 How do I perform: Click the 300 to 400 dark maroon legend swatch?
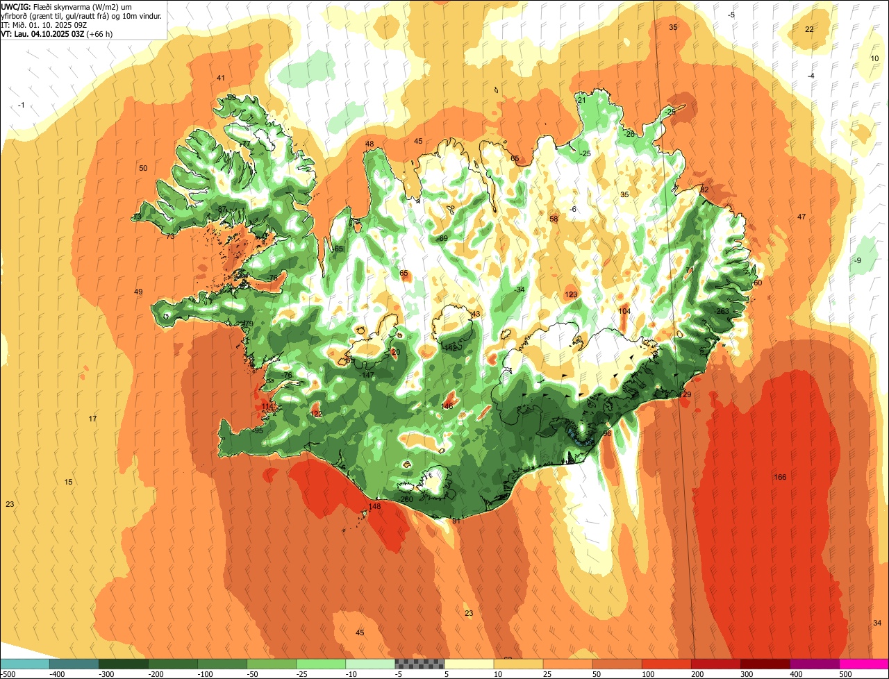(765, 664)
